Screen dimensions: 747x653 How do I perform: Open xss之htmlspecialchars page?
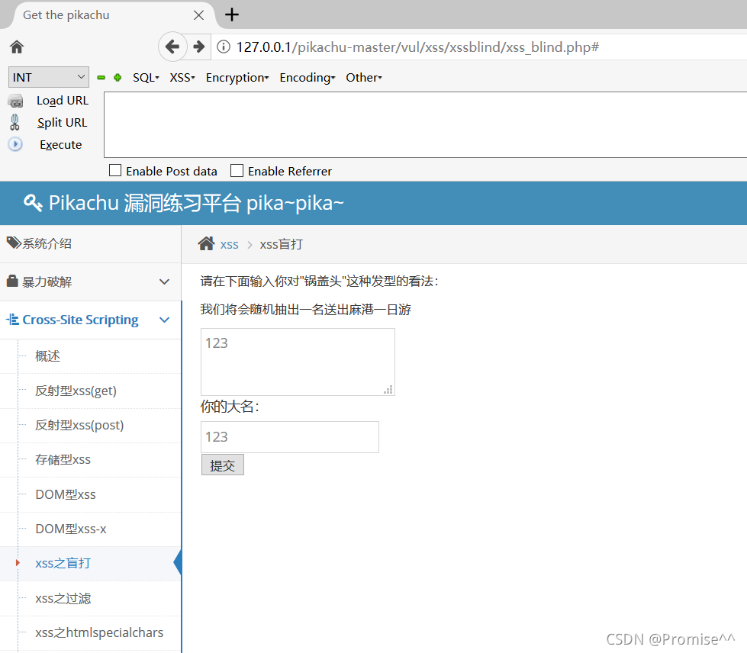tap(99, 632)
